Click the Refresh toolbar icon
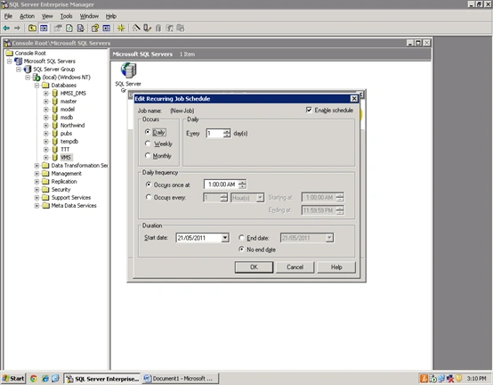This screenshot has height=385, width=493. [x=69, y=29]
